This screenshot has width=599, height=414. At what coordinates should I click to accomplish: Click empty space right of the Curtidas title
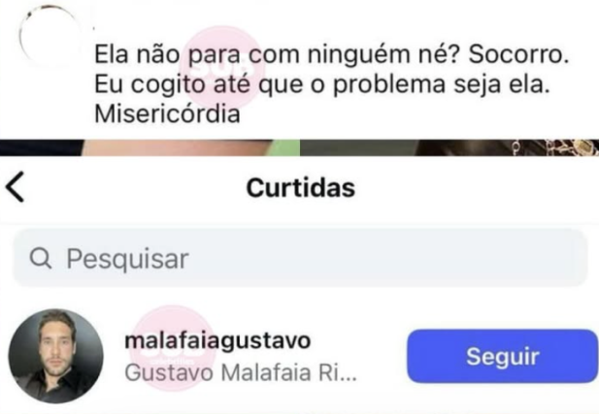click(x=478, y=188)
